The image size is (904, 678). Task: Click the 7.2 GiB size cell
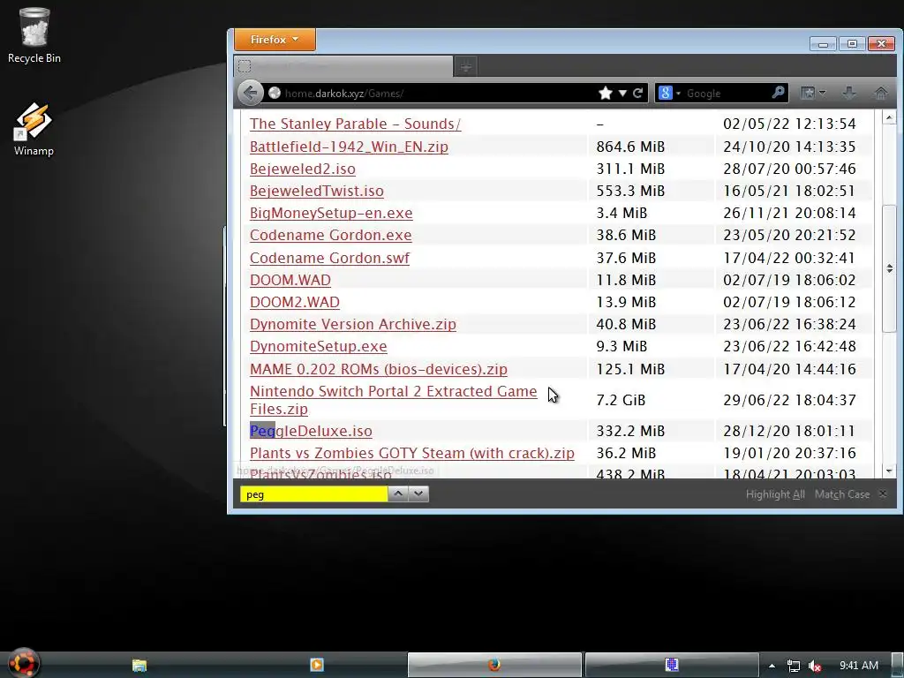621,400
